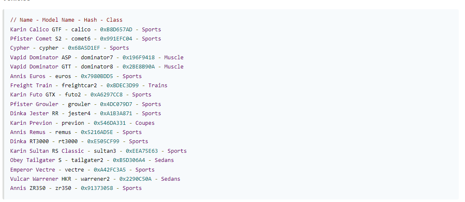Click the 'Coupes' class on the Previon line
The image size is (465, 202).
tap(145, 123)
